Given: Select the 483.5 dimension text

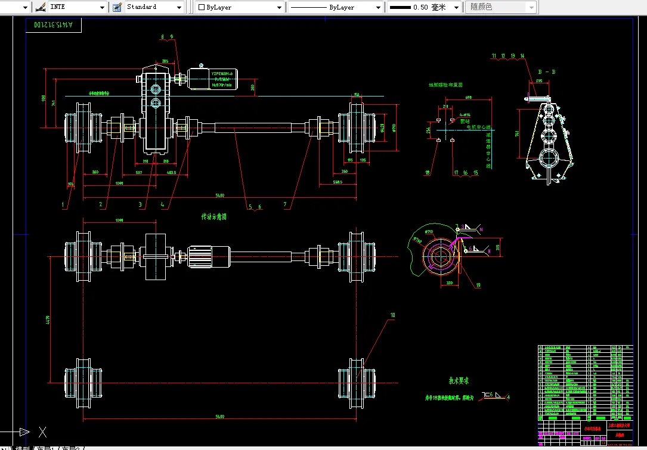Looking at the screenshot, I should 171,172.
